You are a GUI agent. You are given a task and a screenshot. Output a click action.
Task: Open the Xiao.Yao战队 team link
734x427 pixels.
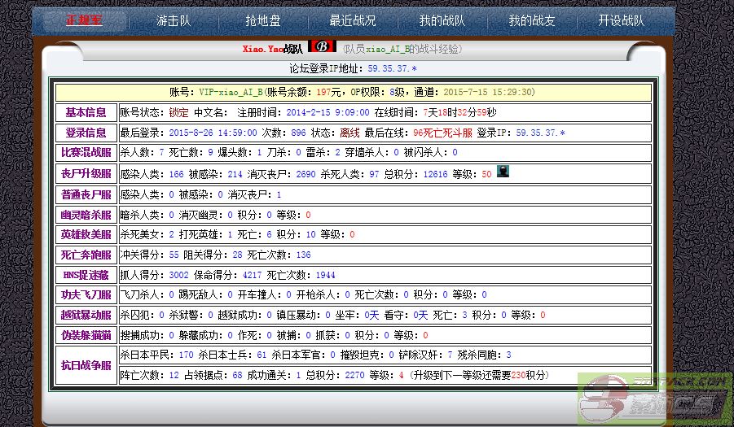point(273,49)
